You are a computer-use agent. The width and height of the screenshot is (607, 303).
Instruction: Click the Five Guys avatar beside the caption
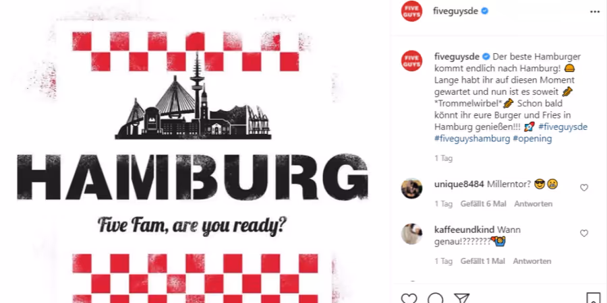(x=411, y=61)
